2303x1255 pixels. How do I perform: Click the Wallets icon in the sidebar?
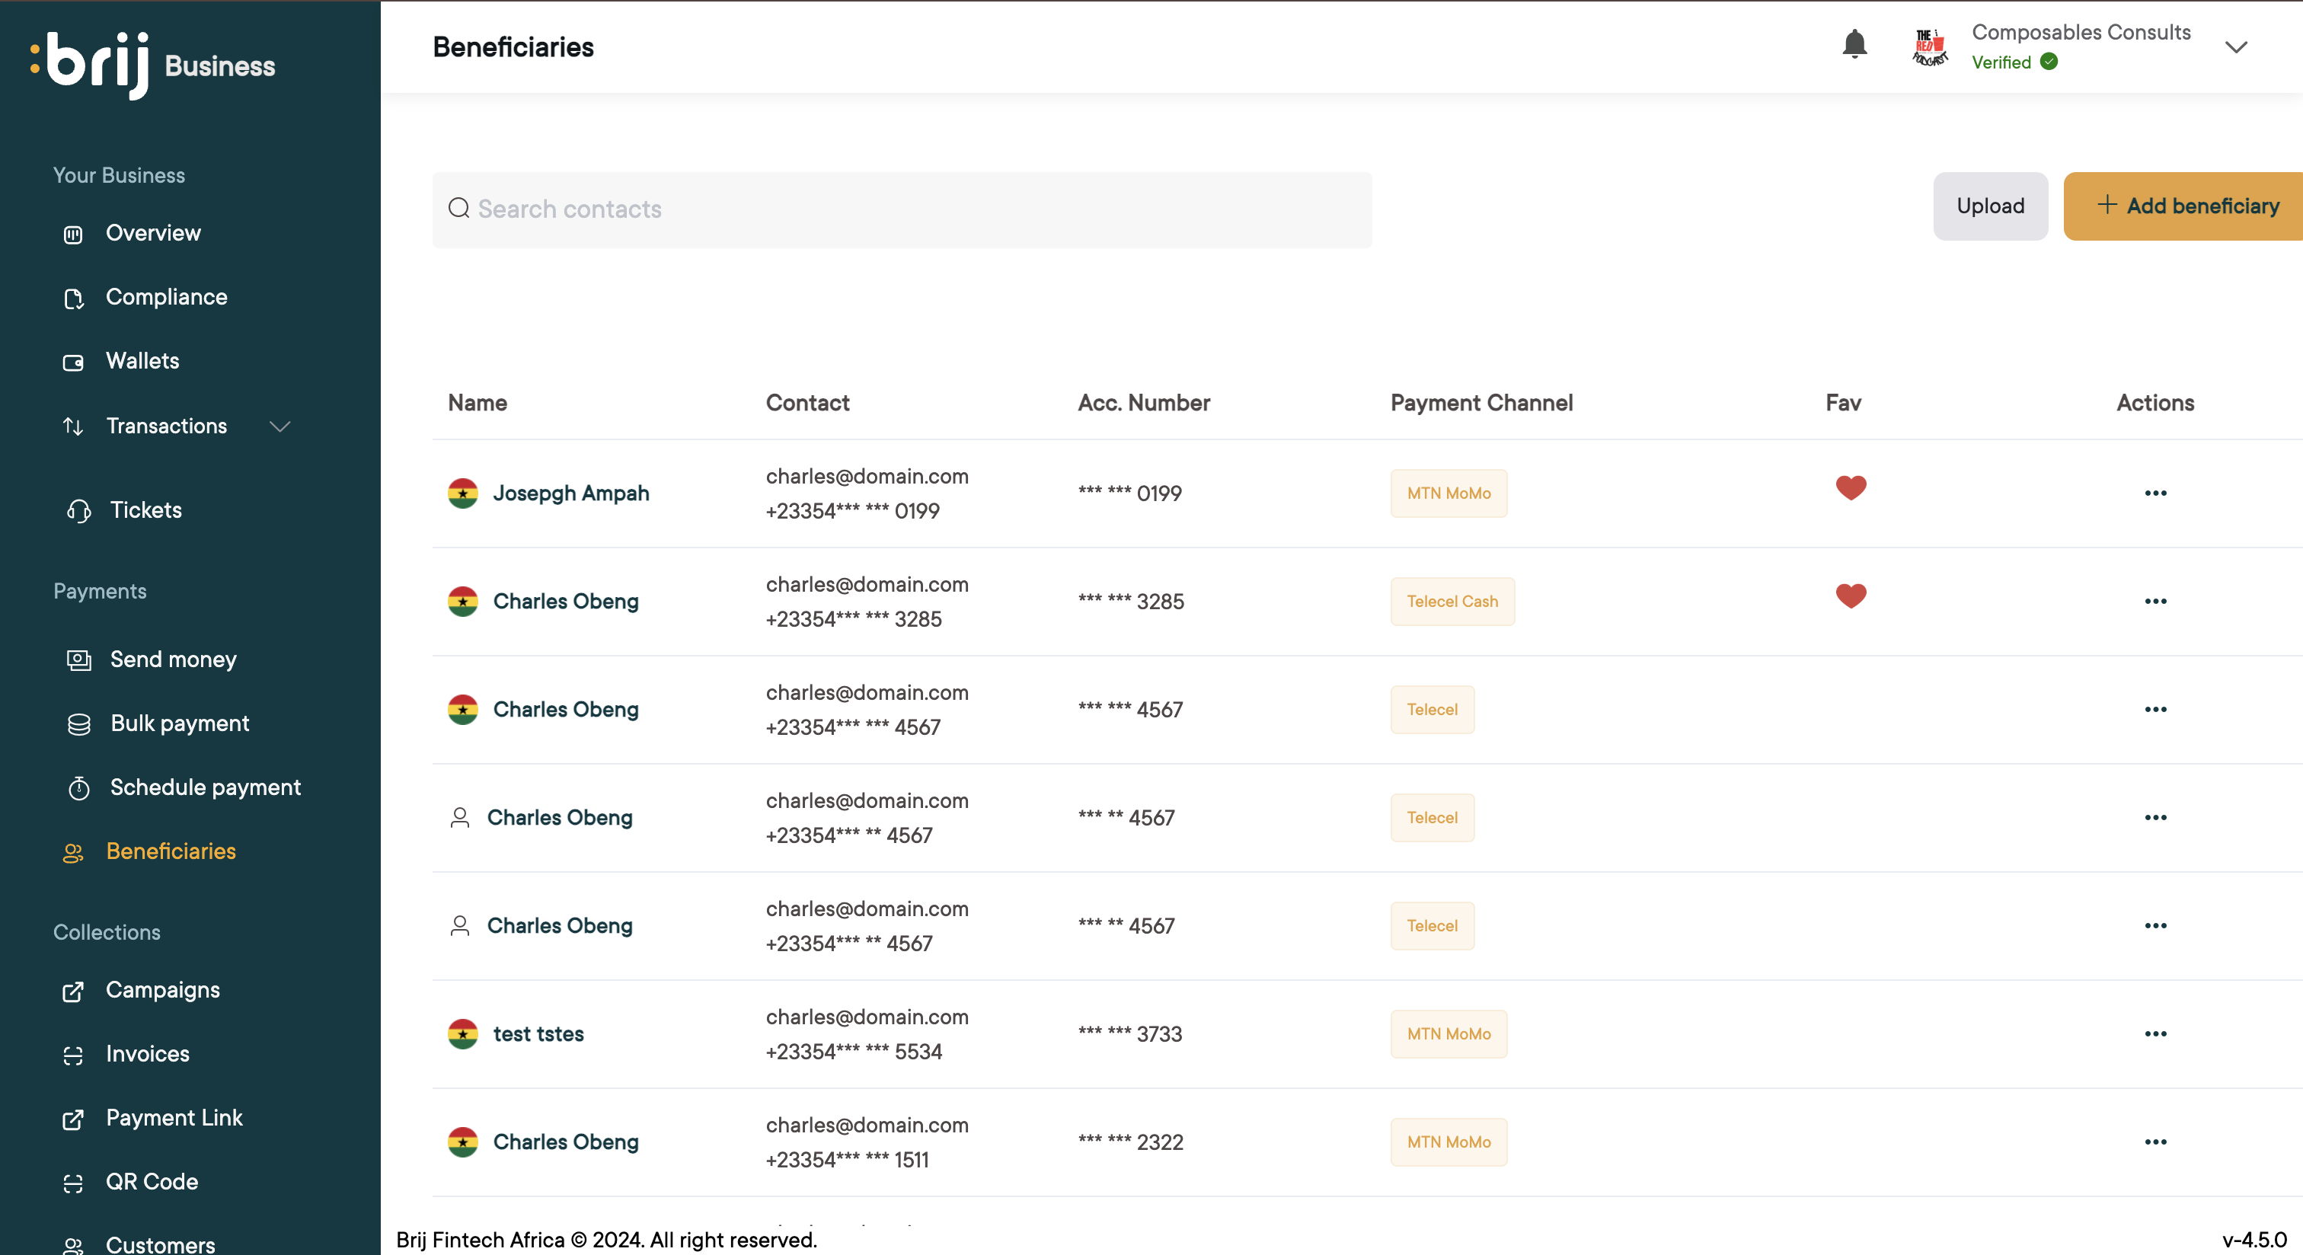pyautogui.click(x=73, y=362)
